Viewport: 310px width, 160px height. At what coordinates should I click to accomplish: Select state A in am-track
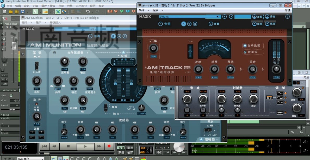(184, 24)
